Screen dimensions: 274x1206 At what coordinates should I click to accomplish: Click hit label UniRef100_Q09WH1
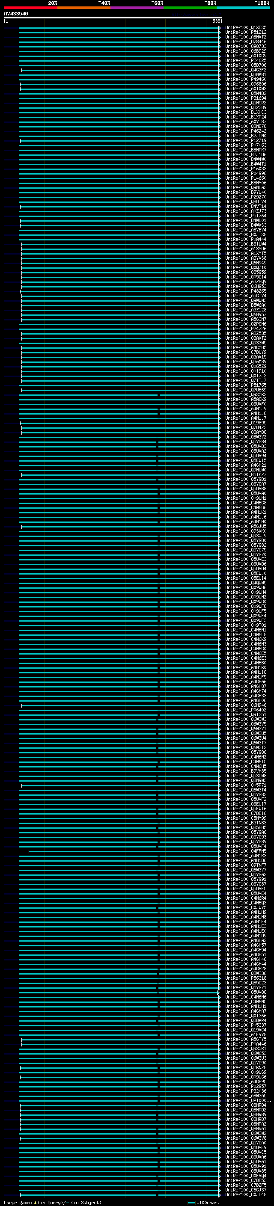[246, 498]
